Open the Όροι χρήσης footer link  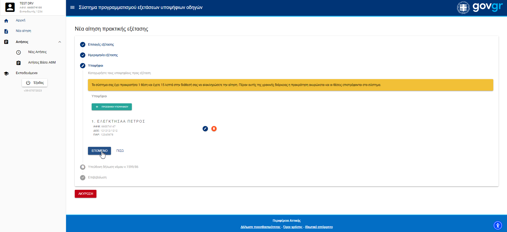[293, 227]
